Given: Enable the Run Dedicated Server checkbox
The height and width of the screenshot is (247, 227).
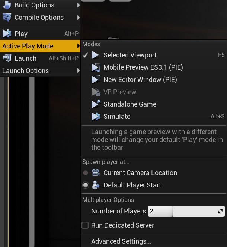Looking at the screenshot, I should pos(85,225).
